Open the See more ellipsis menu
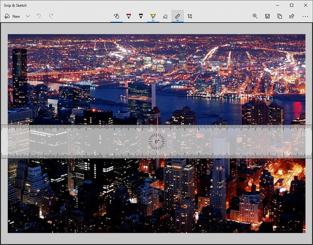The height and width of the screenshot is (245, 313). click(x=305, y=16)
